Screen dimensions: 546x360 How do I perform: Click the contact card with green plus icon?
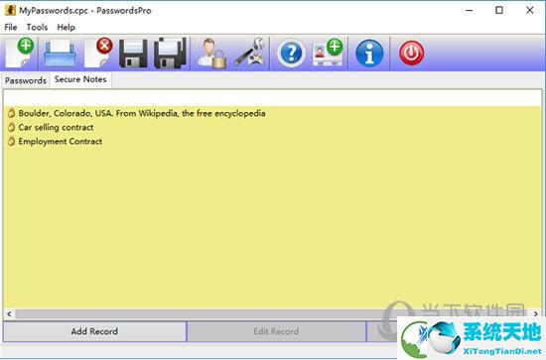pos(328,53)
